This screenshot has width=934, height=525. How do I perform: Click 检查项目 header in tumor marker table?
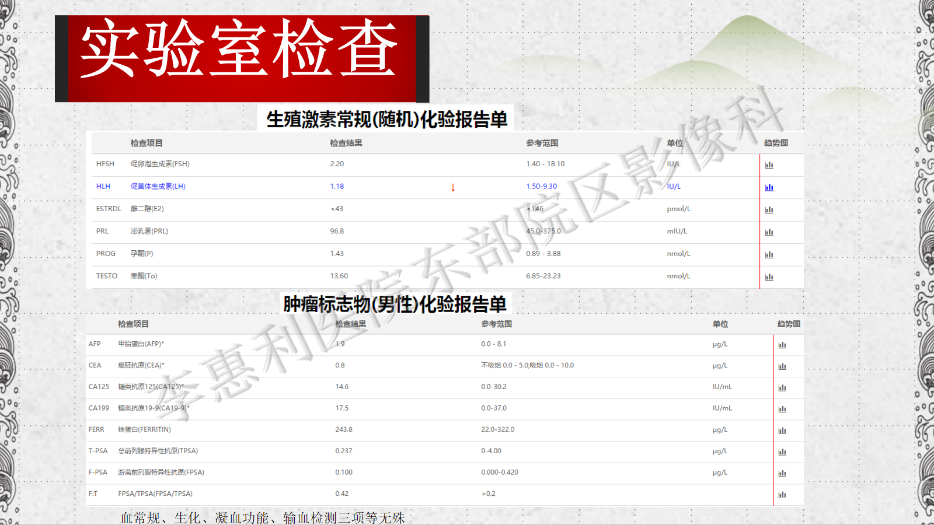pyautogui.click(x=133, y=324)
